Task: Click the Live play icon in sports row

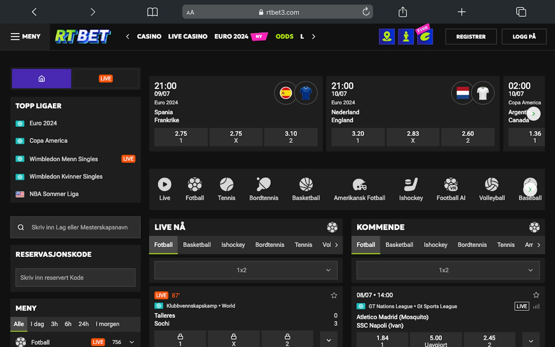Action: pyautogui.click(x=164, y=185)
